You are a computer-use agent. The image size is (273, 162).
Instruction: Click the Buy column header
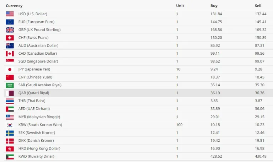pos(214,6)
